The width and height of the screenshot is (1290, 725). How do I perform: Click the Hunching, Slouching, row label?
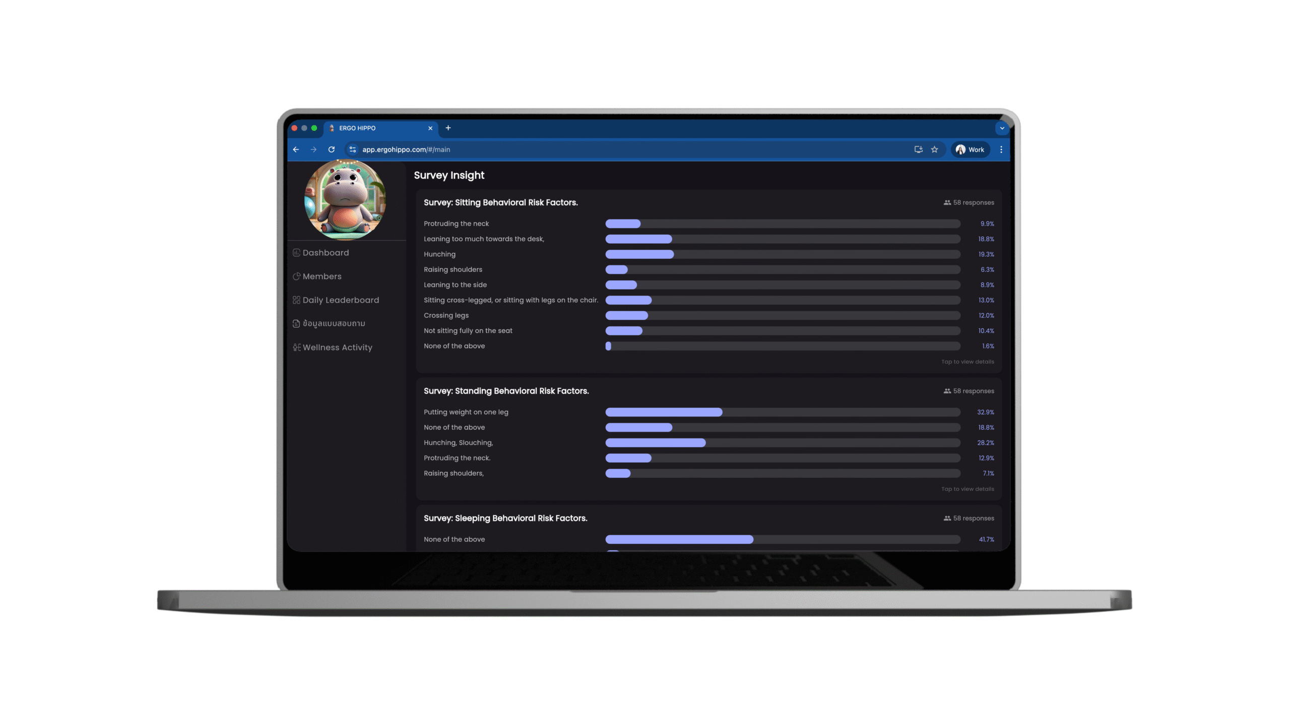(458, 443)
